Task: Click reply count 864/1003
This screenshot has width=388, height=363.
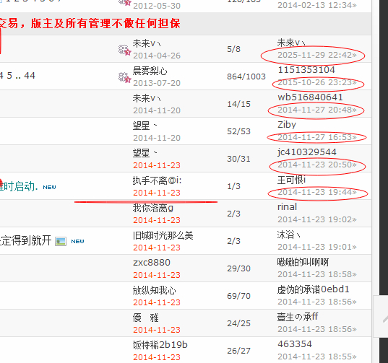Action: (x=246, y=76)
